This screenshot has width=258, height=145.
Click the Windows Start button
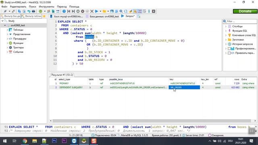[x=4, y=141]
